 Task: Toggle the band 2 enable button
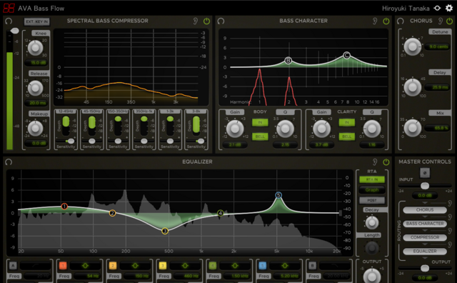pyautogui.click(x=113, y=266)
